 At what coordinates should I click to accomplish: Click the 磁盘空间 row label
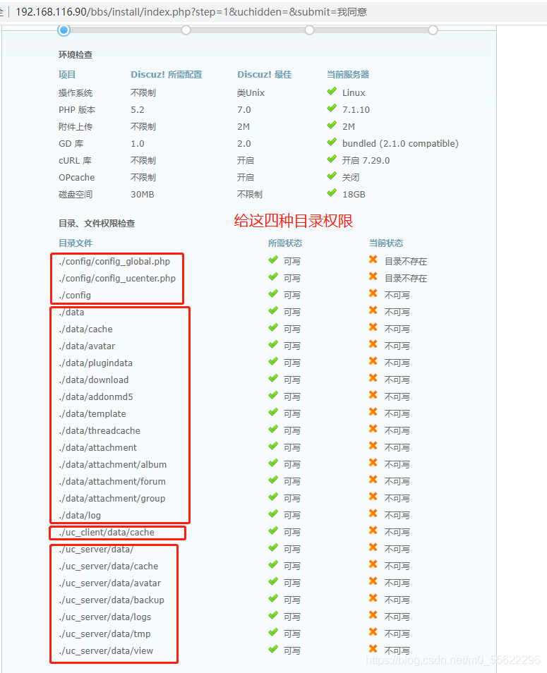tap(76, 195)
